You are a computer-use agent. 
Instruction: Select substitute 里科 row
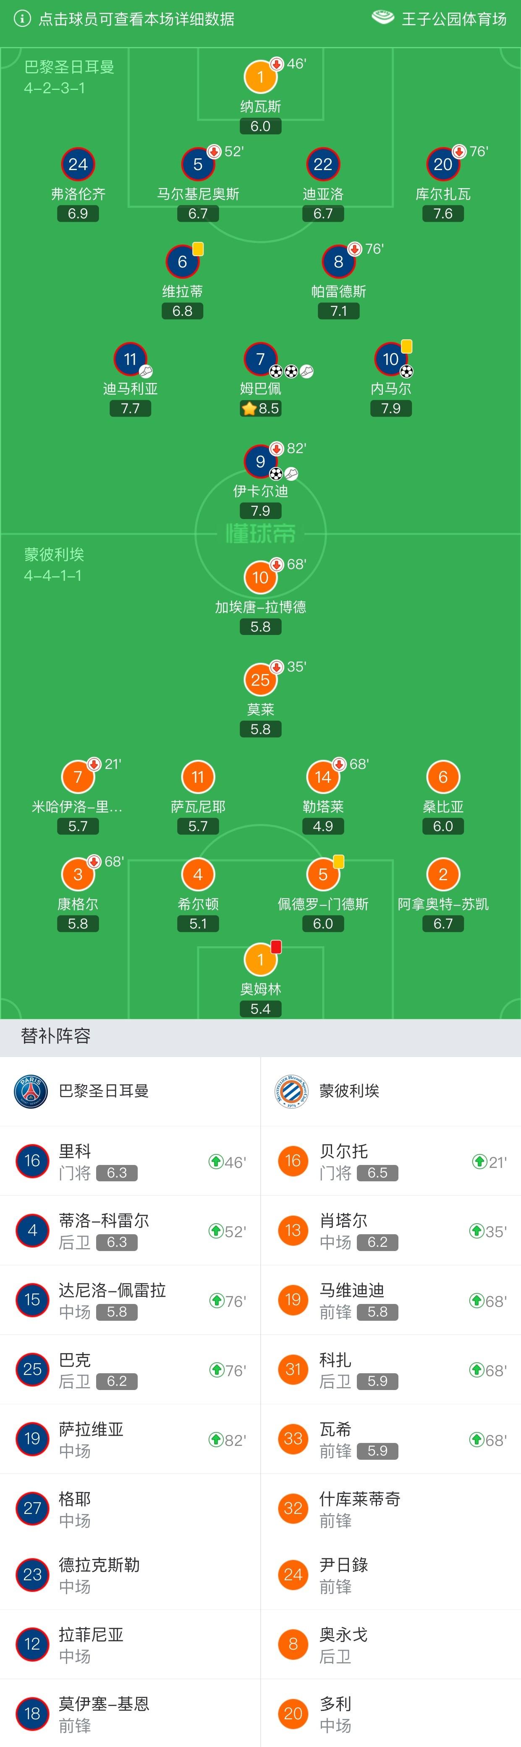[130, 1161]
